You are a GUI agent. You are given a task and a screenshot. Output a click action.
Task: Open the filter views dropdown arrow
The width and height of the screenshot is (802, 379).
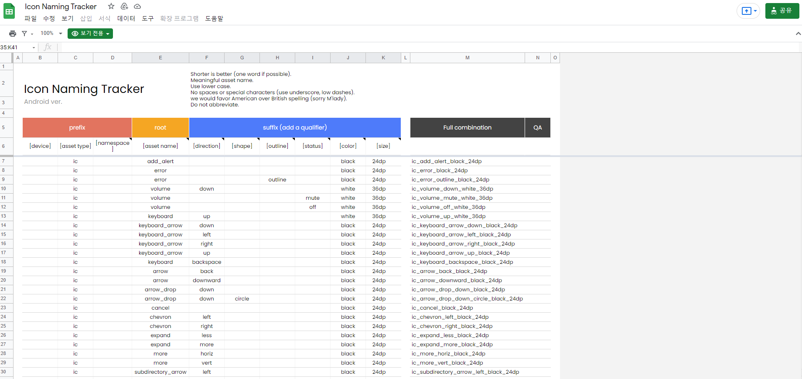[32, 34]
